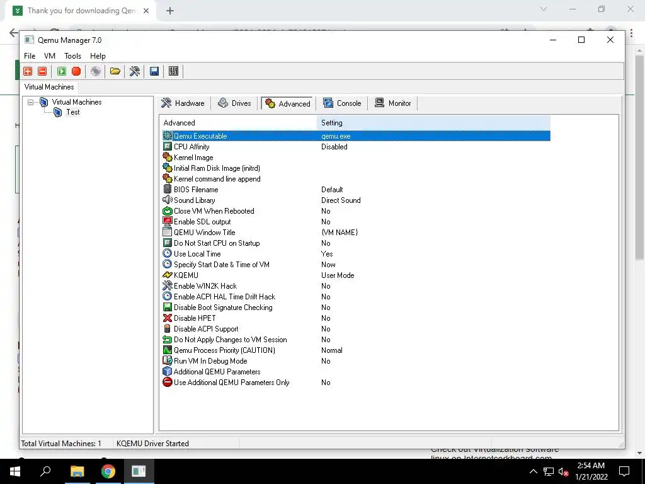Image resolution: width=645 pixels, height=484 pixels.
Task: Start the VM with the green play icon
Action: click(62, 71)
